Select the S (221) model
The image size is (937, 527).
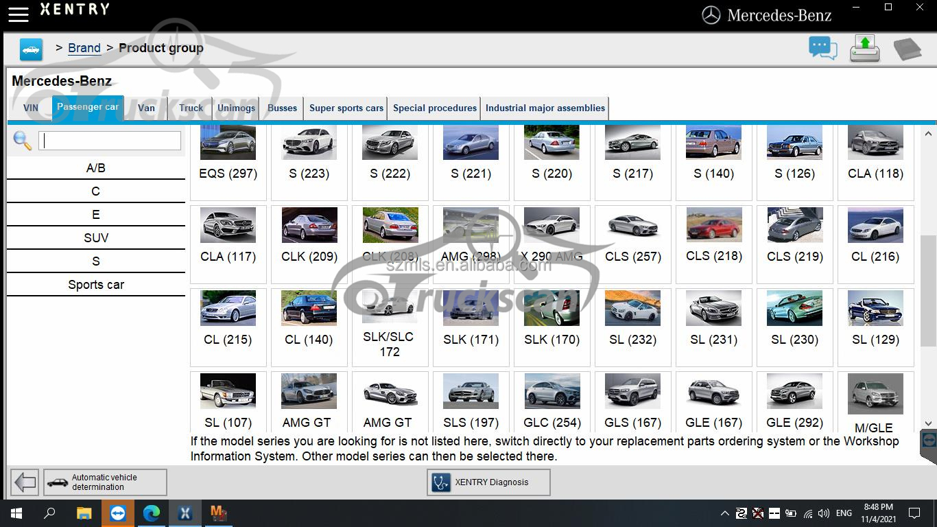click(x=471, y=162)
